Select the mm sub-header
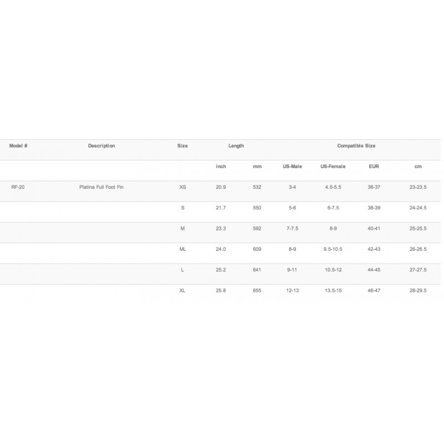 coord(257,167)
